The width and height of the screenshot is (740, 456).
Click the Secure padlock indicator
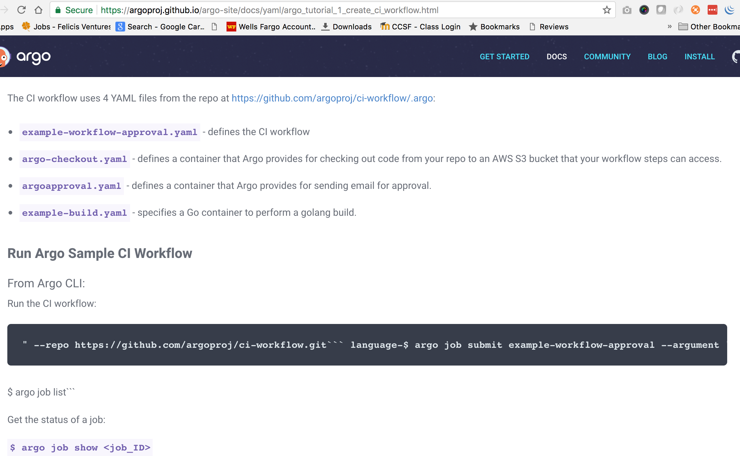click(74, 10)
